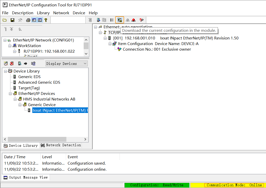The image size is (266, 188).
Task: Toggle the second window-layout view icon
Action: tap(40, 20)
